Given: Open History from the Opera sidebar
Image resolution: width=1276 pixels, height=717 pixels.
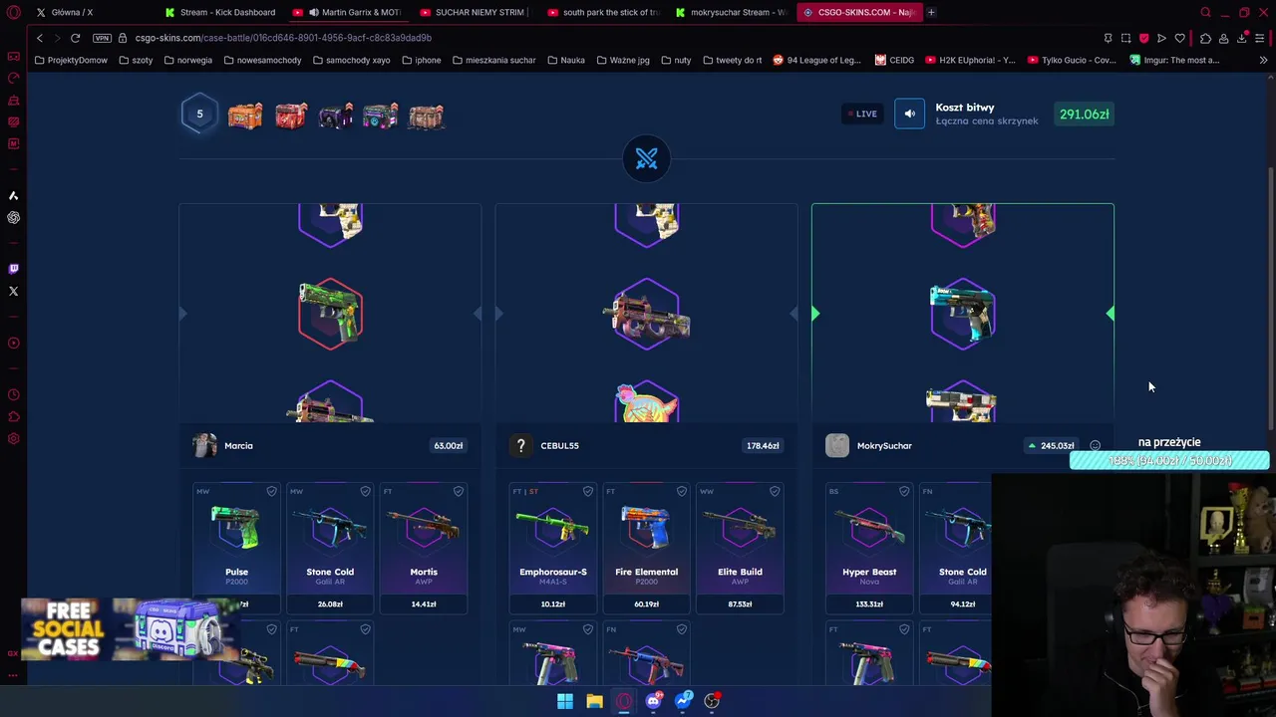Looking at the screenshot, I should (13, 395).
